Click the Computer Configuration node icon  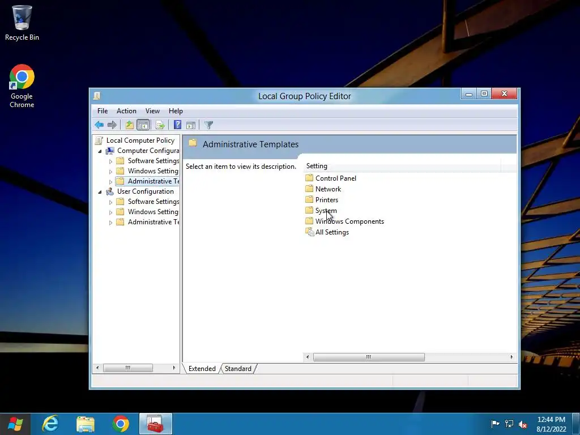click(110, 151)
